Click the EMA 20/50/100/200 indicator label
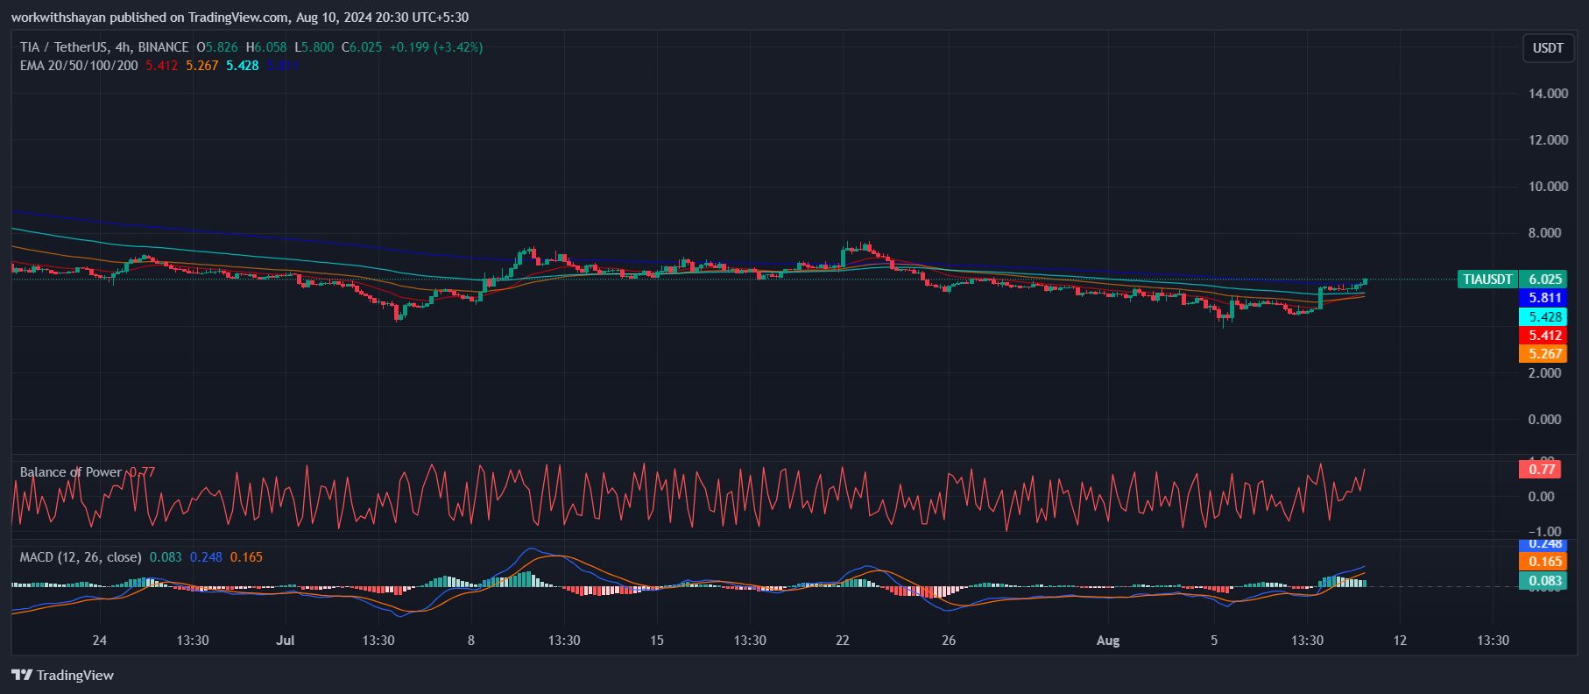Image resolution: width=1589 pixels, height=694 pixels. point(79,66)
